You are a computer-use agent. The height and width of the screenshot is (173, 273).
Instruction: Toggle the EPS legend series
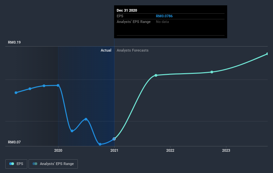16,164
